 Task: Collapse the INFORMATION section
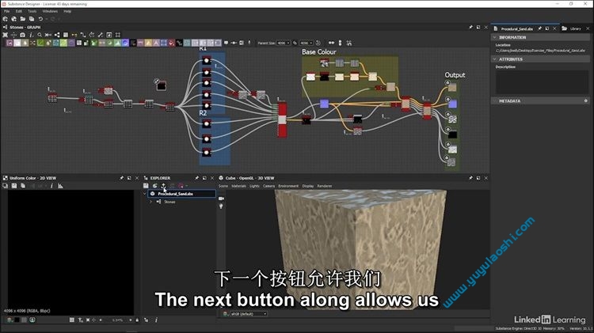click(x=494, y=37)
